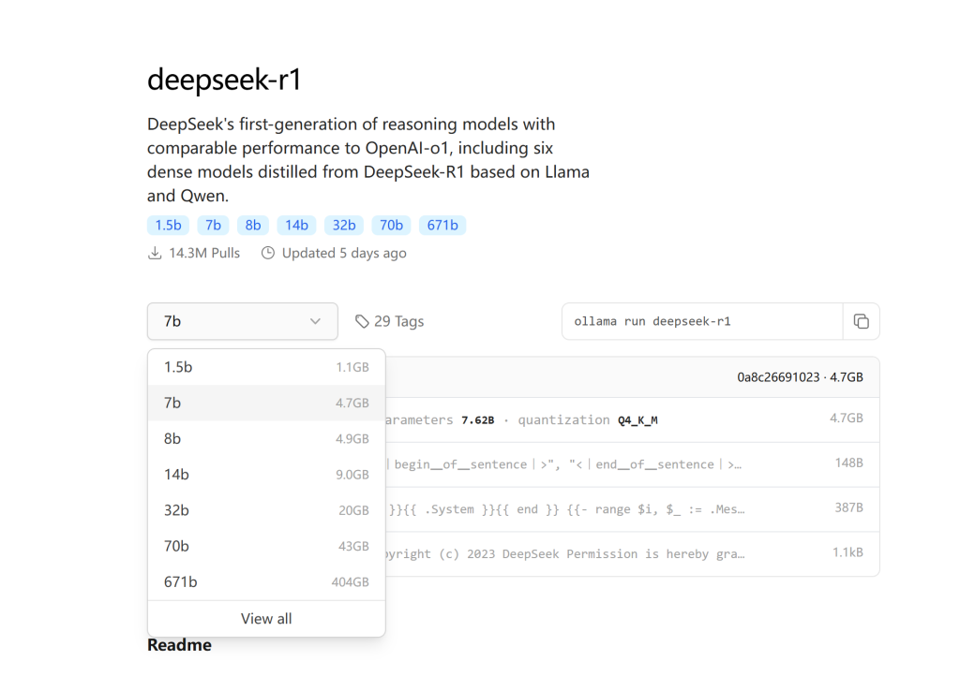Click the 8b blue tag badge
This screenshot has height=676, width=960.
pos(252,225)
